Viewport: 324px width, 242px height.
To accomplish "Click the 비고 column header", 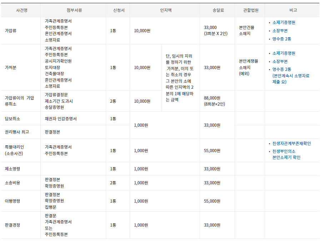I will pyautogui.click(x=293, y=10).
